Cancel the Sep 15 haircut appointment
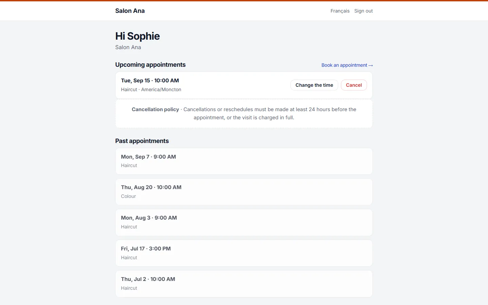Screen dimensions: 488x305 click(354, 85)
